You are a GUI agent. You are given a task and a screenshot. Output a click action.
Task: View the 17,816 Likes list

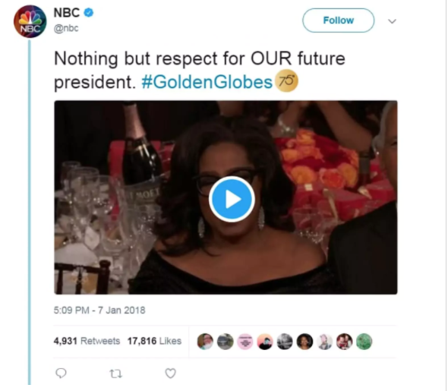pos(154,341)
